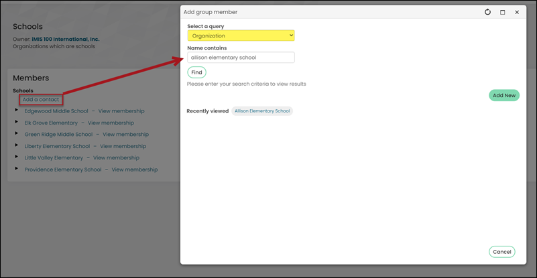
Task: Open Edgewood Middle School link
Action: point(56,111)
